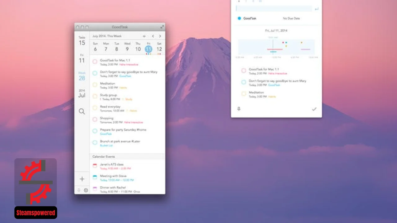Viewport: 397px width, 223px height.
Task: Complete Meditation in the quick-add panel
Action: pyautogui.click(x=244, y=94)
